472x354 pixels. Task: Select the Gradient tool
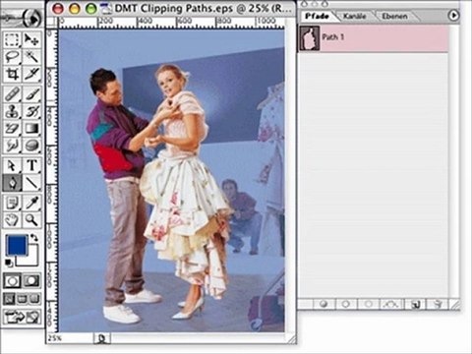[x=31, y=129]
